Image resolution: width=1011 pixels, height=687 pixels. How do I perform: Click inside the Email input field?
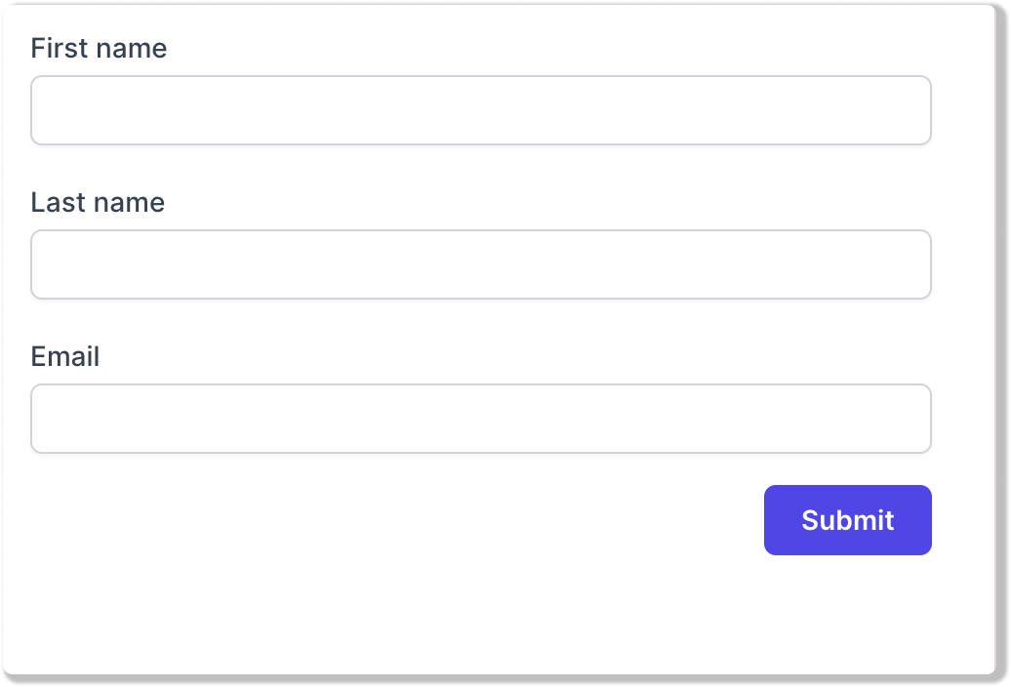point(480,419)
